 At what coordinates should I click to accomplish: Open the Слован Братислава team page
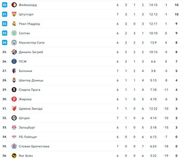pos(34,146)
